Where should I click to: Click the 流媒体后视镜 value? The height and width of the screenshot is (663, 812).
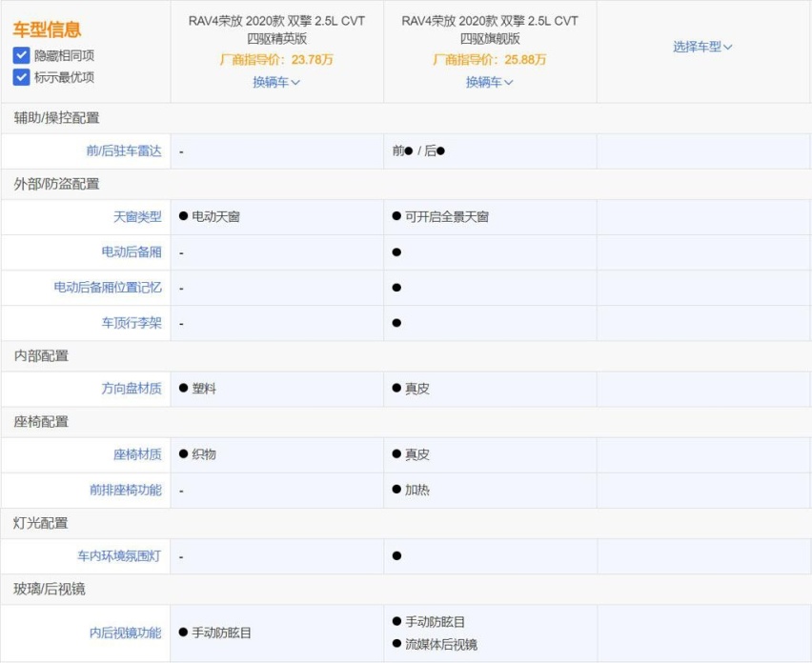point(441,644)
